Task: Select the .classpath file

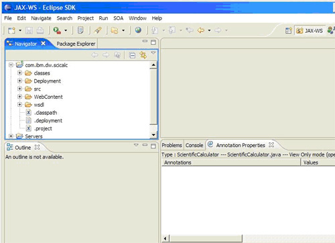Action: click(x=46, y=113)
